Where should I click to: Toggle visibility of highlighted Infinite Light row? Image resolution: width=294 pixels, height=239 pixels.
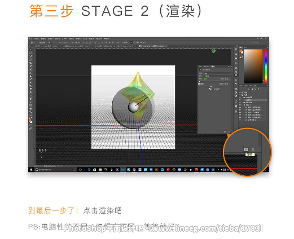[240, 100]
